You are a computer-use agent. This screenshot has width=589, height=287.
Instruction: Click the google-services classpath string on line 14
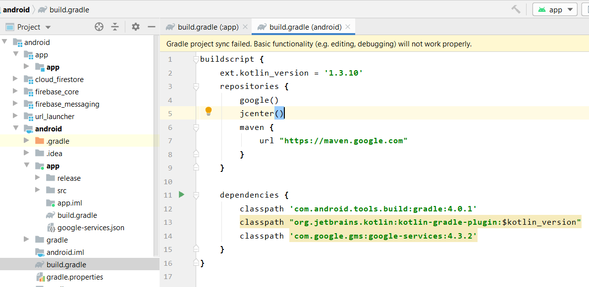pyautogui.click(x=383, y=236)
